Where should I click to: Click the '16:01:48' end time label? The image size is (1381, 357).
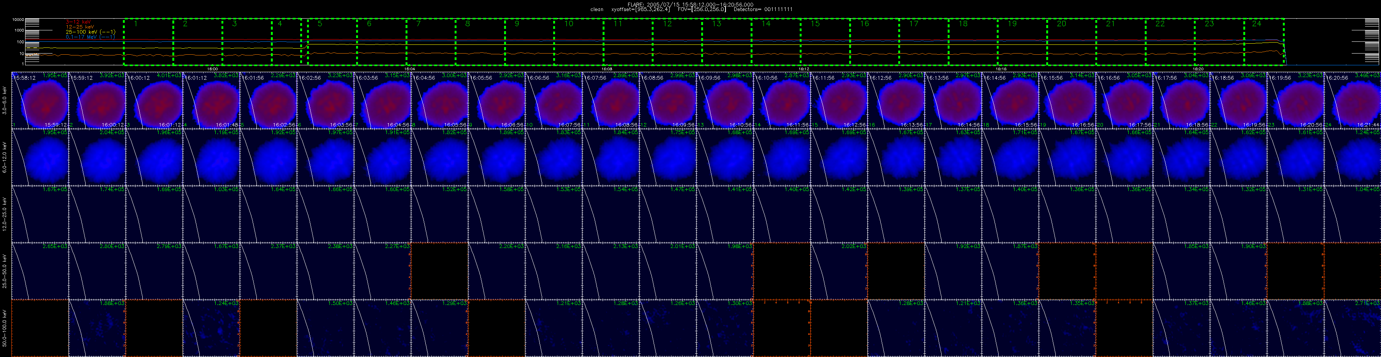[227, 125]
